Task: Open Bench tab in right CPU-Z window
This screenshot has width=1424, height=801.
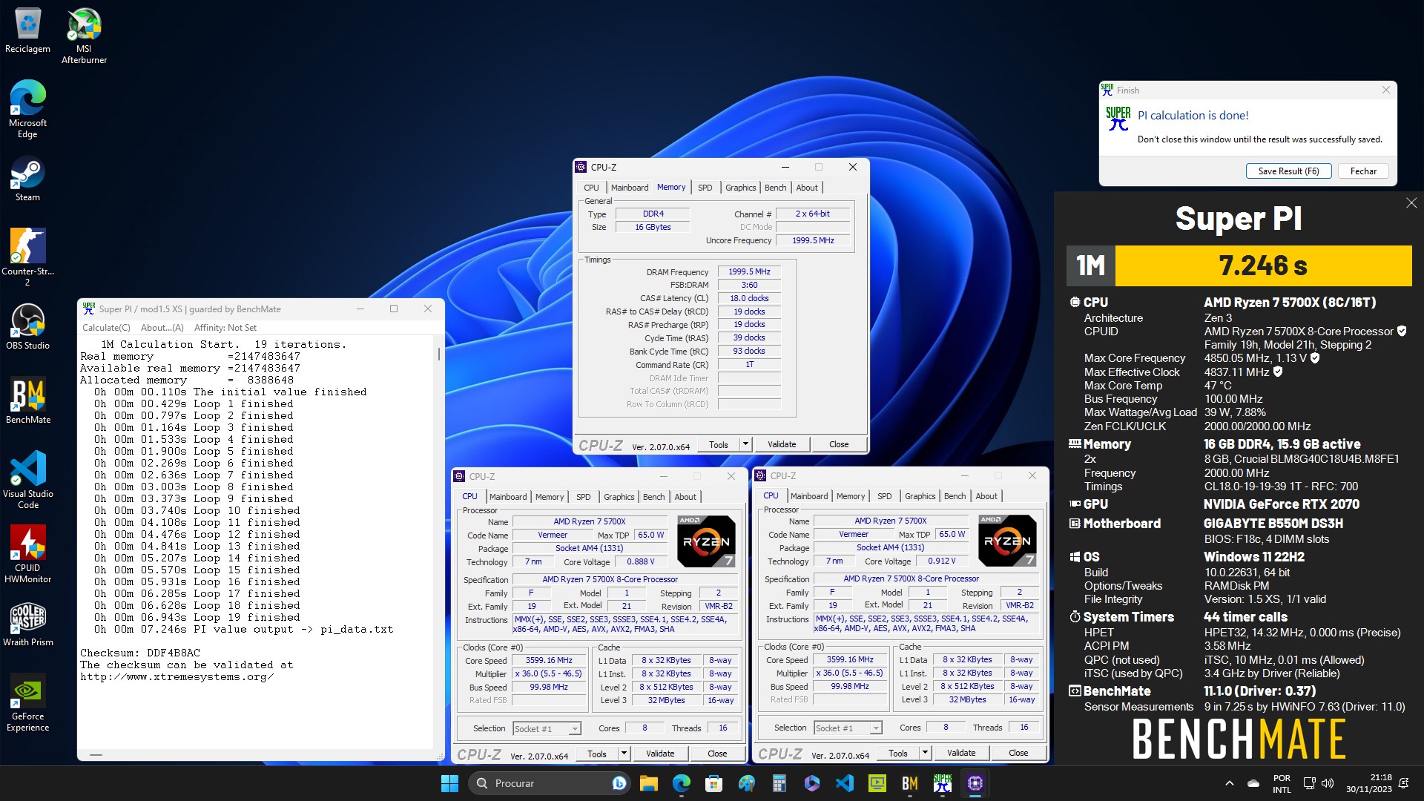Action: click(955, 496)
